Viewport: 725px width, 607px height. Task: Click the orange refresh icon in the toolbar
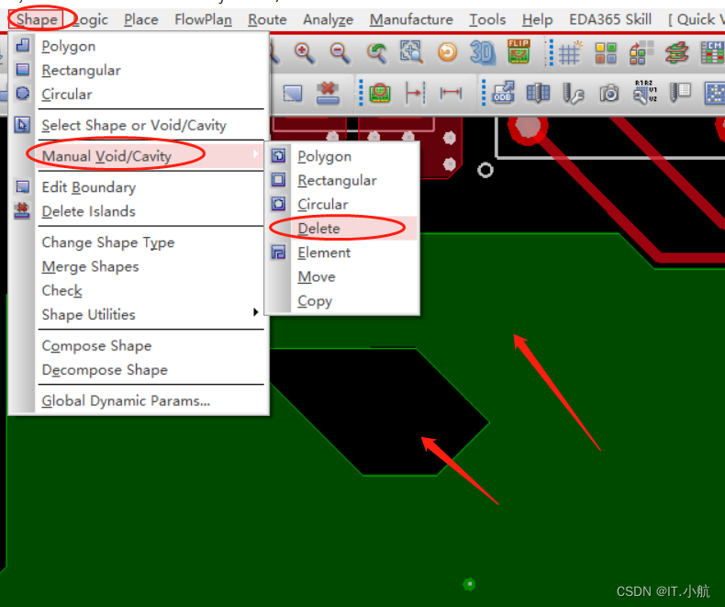pyautogui.click(x=447, y=53)
